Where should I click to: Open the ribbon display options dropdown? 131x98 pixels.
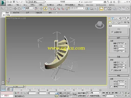(57, 13)
